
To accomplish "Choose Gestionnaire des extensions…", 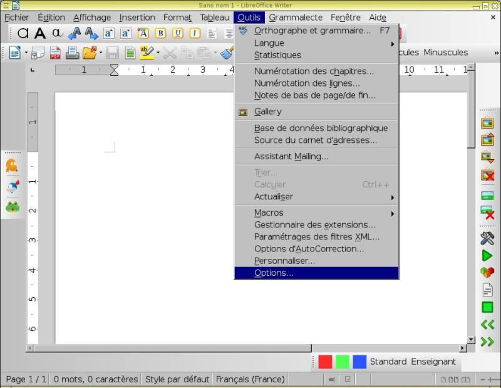I will [x=316, y=225].
